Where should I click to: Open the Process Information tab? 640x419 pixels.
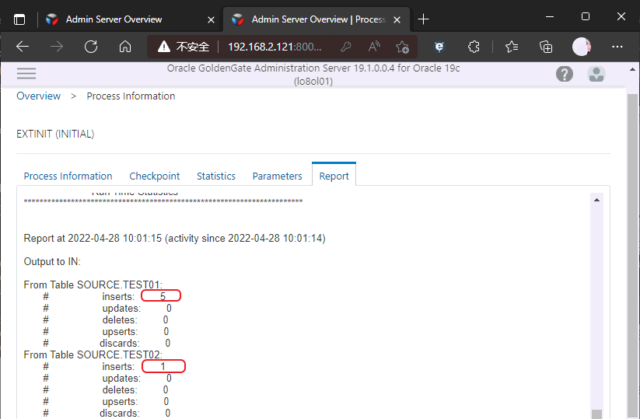coord(68,176)
